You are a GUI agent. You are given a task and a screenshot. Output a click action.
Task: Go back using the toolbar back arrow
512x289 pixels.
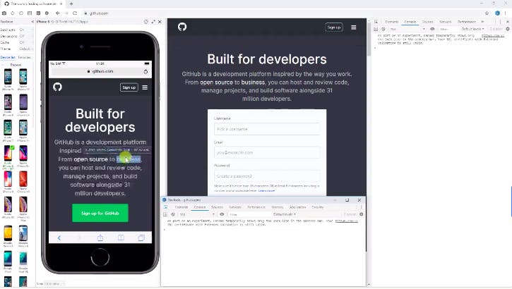pyautogui.click(x=58, y=13)
